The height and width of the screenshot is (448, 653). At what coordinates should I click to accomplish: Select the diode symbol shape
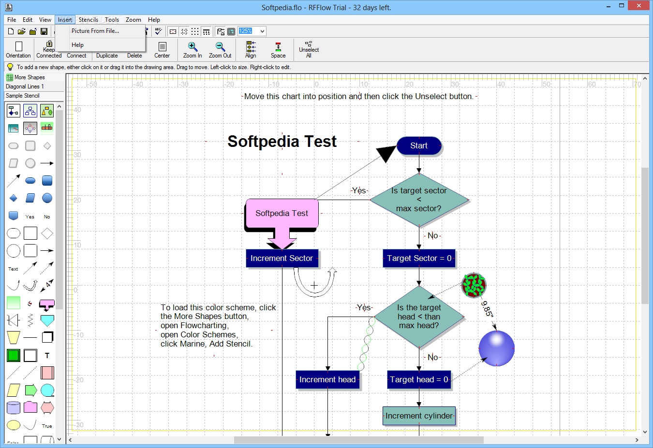14,320
